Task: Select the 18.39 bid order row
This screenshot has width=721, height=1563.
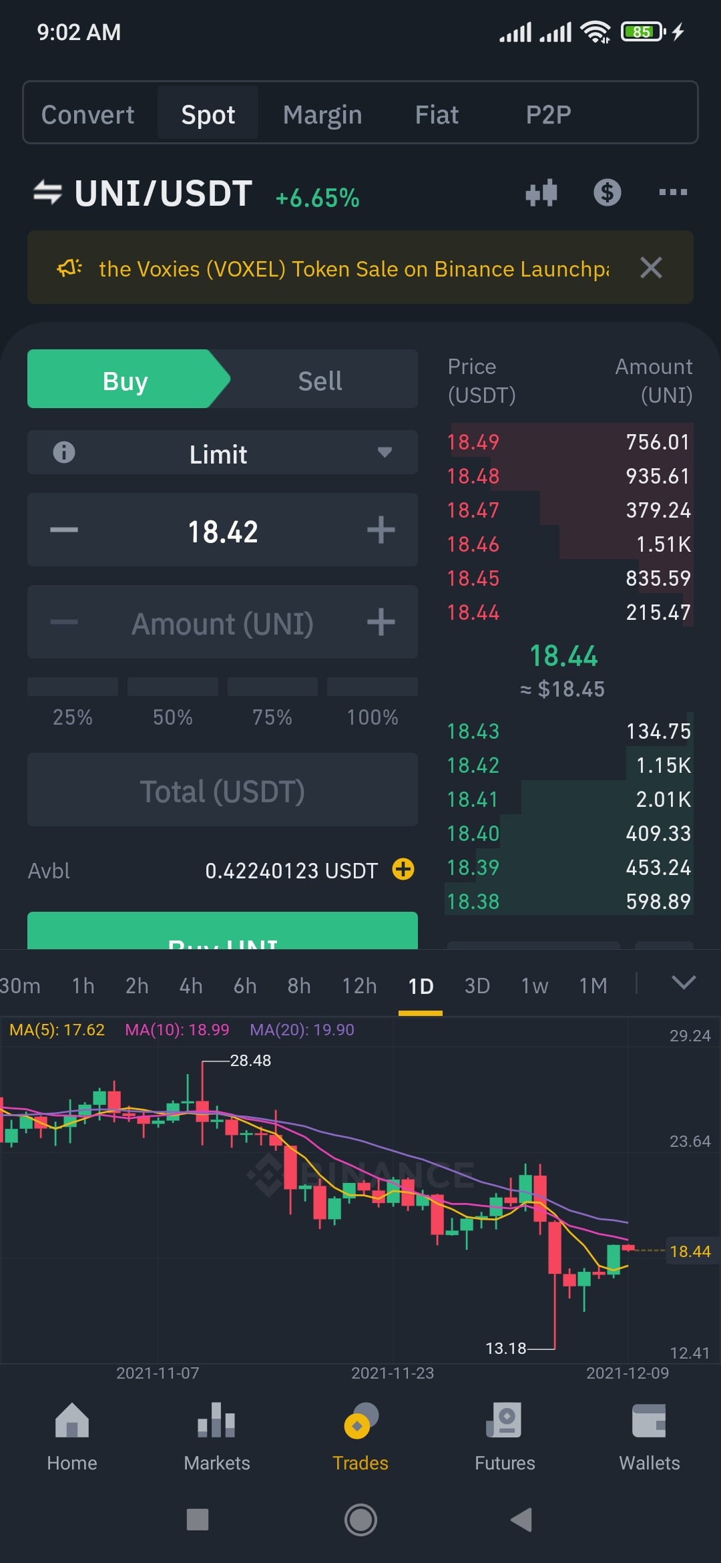Action: pos(569,867)
